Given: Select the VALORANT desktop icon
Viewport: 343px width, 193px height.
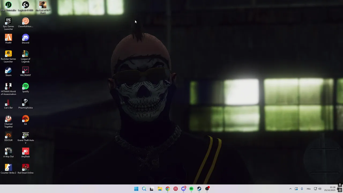Looking at the screenshot, I should click(x=25, y=72).
